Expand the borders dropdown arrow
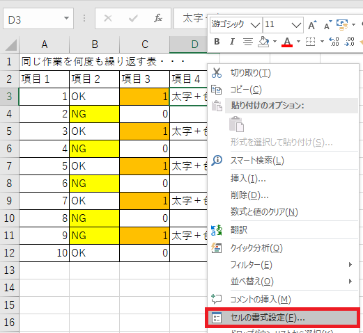363x333 pixels. [322, 42]
